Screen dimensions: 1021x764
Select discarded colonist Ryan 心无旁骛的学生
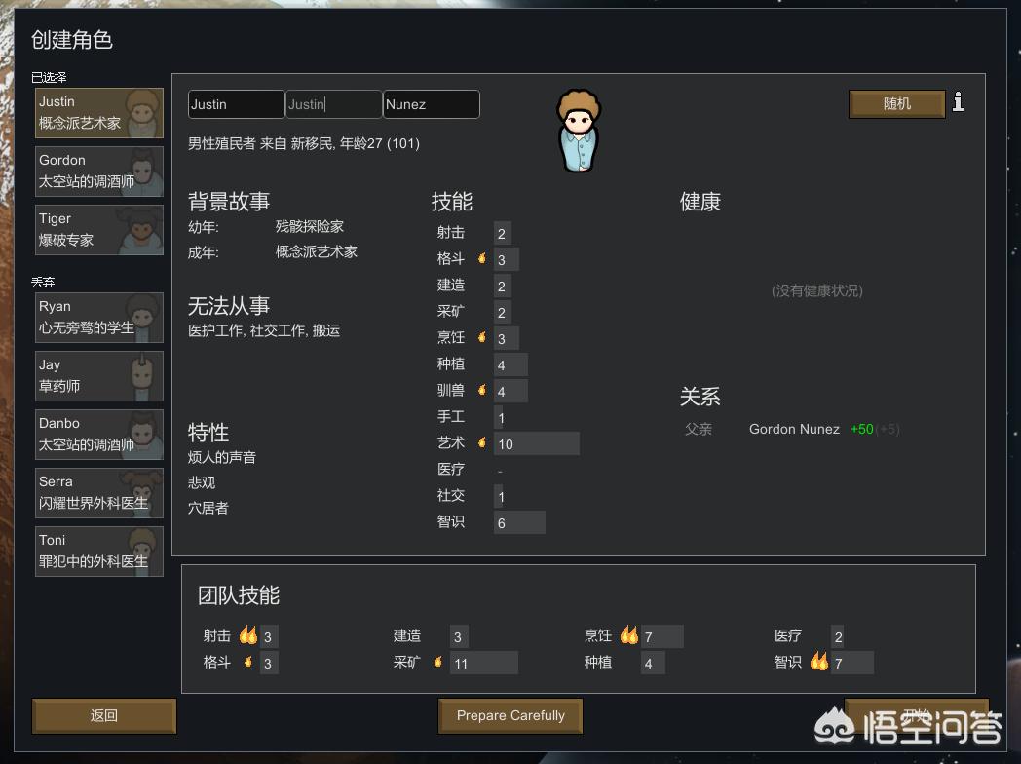(x=99, y=318)
